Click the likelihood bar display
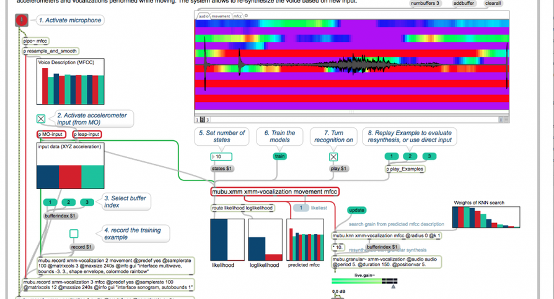Viewport: 554px width, 299px height. (x=227, y=240)
